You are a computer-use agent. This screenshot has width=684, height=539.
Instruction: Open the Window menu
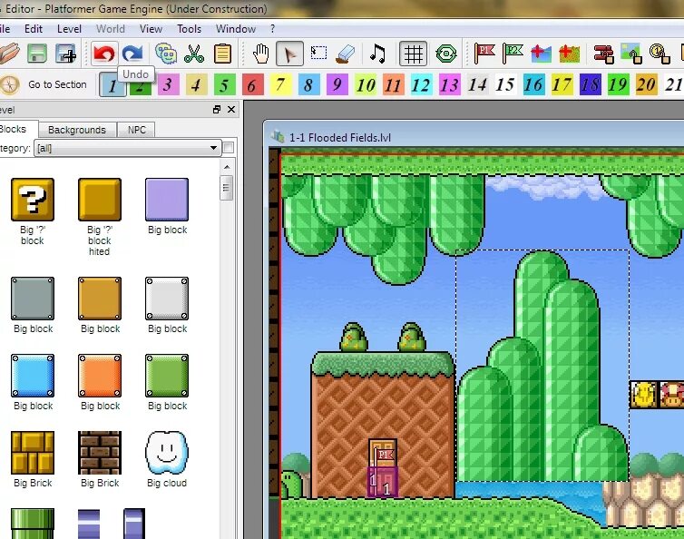pos(236,29)
